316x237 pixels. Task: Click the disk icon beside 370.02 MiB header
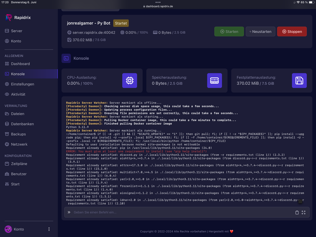click(69, 40)
